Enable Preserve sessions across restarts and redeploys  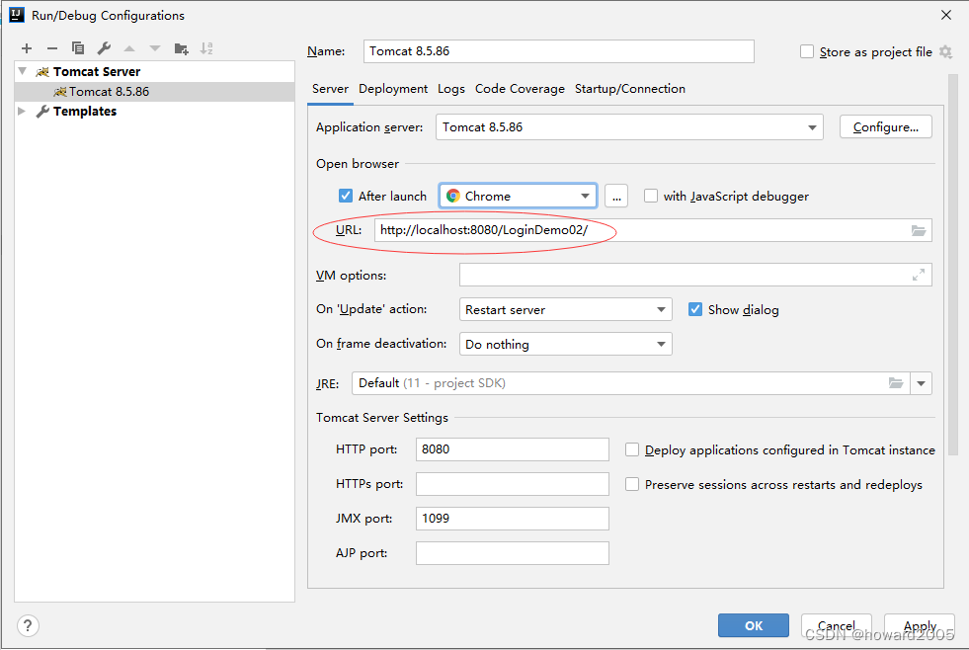[631, 484]
